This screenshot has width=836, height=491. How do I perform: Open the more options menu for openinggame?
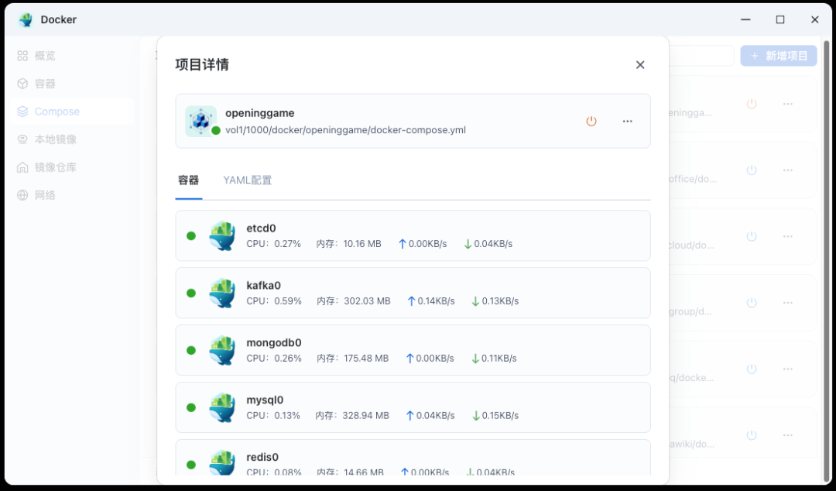coord(627,121)
